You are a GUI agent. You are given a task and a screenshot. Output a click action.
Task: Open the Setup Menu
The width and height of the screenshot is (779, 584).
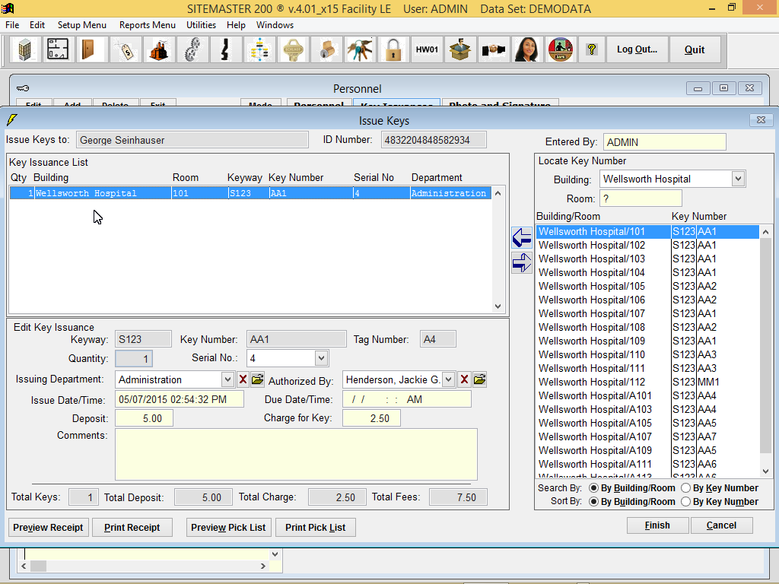[82, 25]
